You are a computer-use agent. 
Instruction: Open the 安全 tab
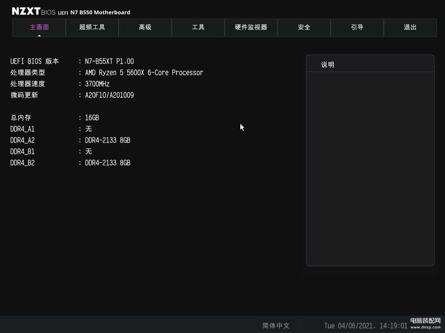304,27
